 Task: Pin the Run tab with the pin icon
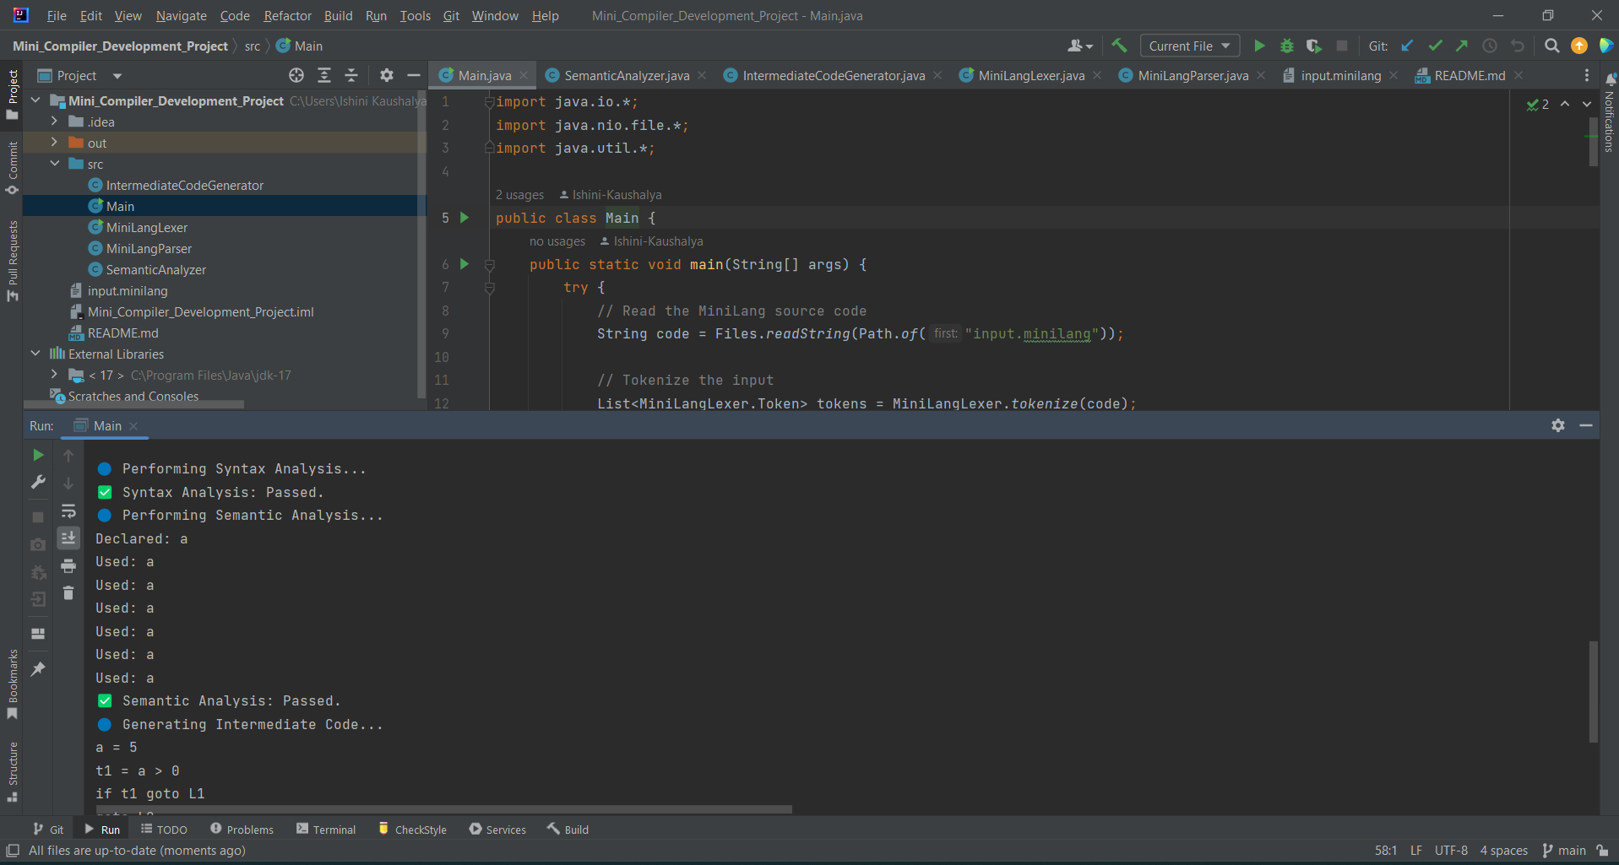[x=38, y=669]
